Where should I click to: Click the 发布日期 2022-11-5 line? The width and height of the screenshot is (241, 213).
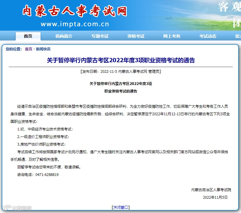(121, 72)
